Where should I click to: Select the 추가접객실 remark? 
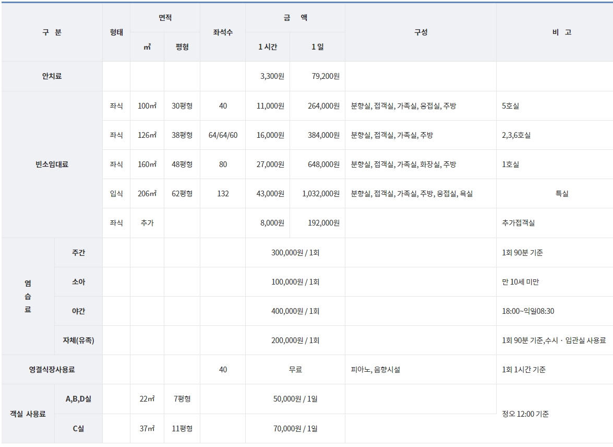click(x=518, y=223)
